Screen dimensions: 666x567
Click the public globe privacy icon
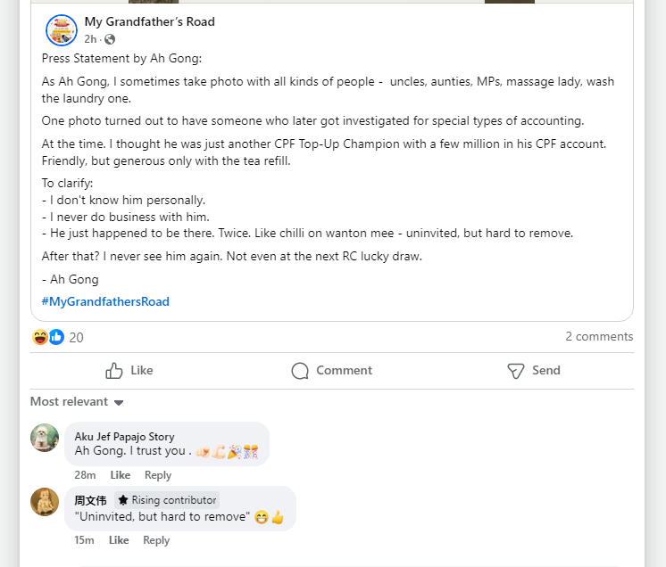point(110,39)
